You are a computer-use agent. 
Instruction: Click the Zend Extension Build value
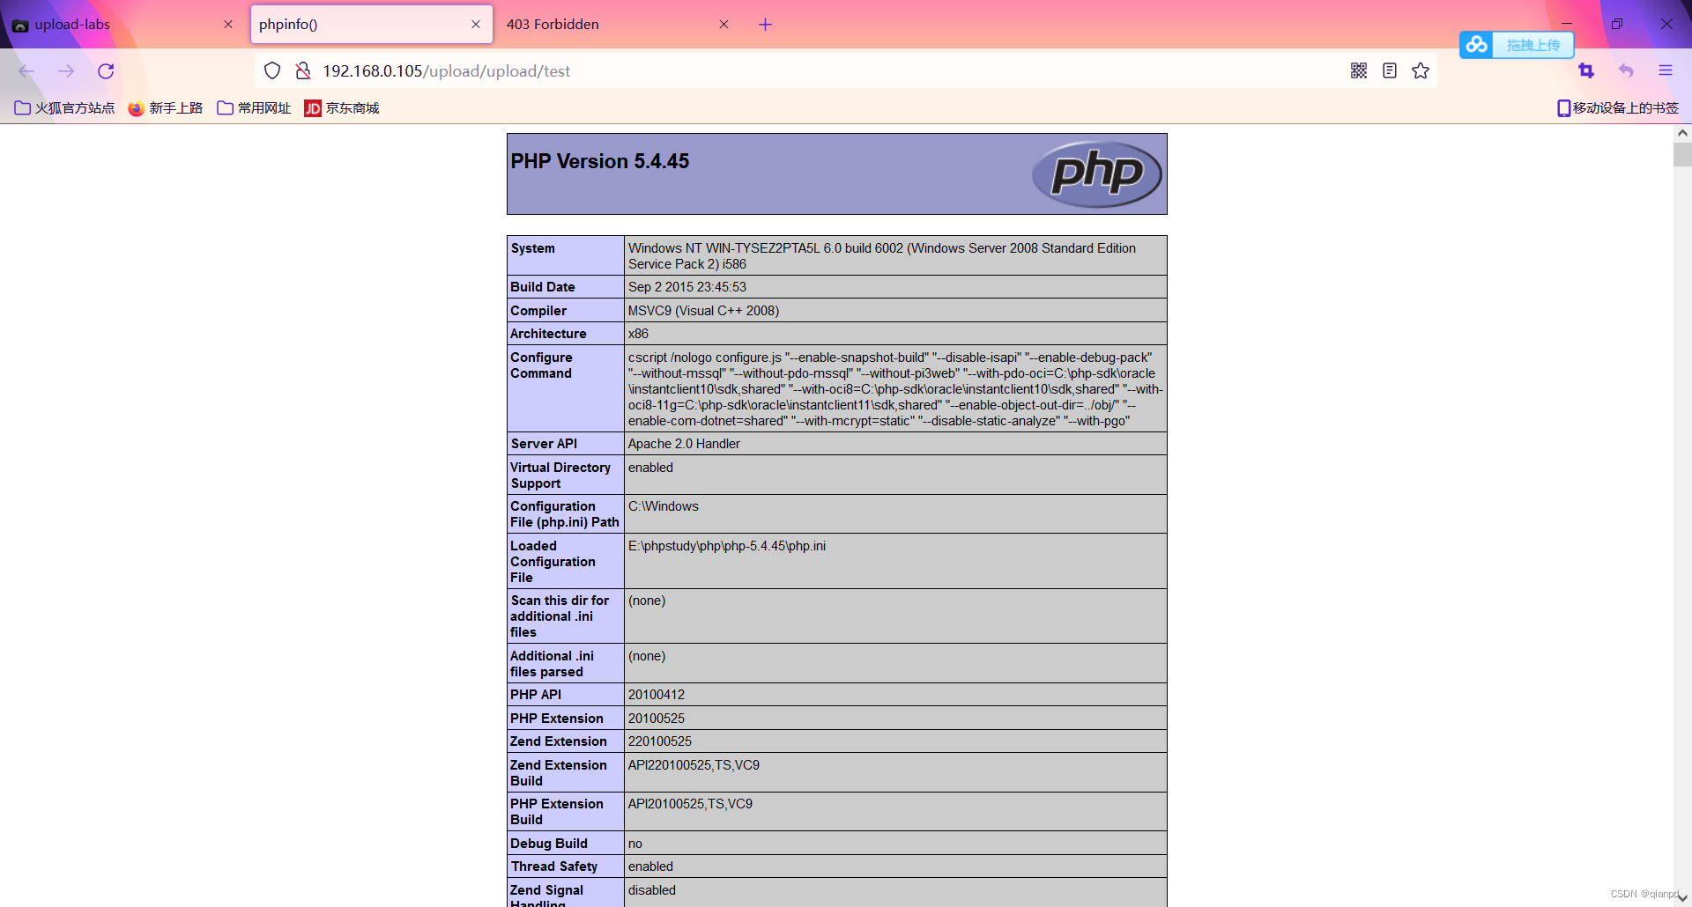[x=694, y=765]
